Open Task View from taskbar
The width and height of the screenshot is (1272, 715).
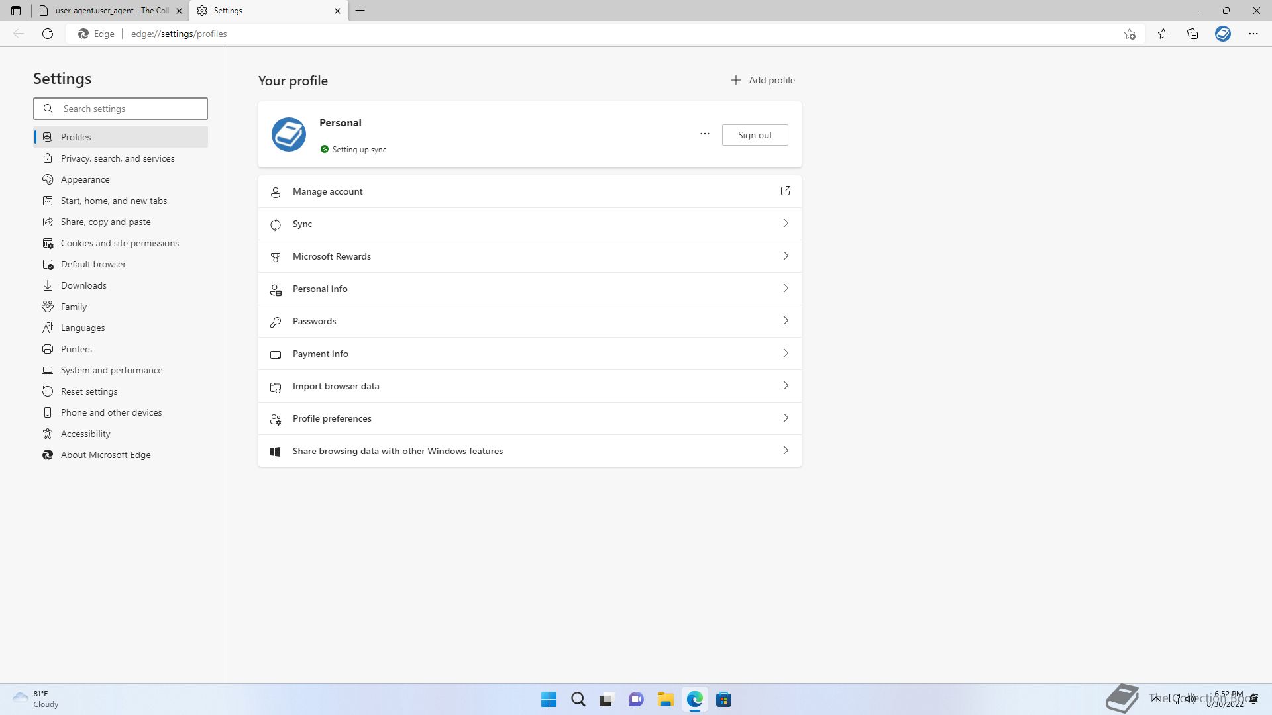(606, 700)
